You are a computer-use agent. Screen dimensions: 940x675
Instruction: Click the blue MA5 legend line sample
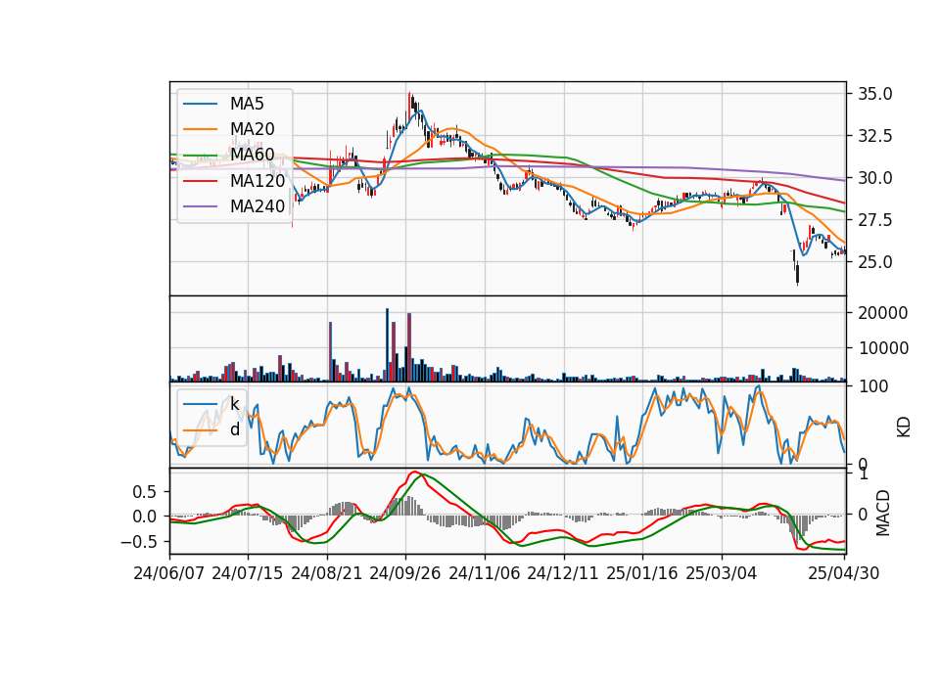coord(200,104)
